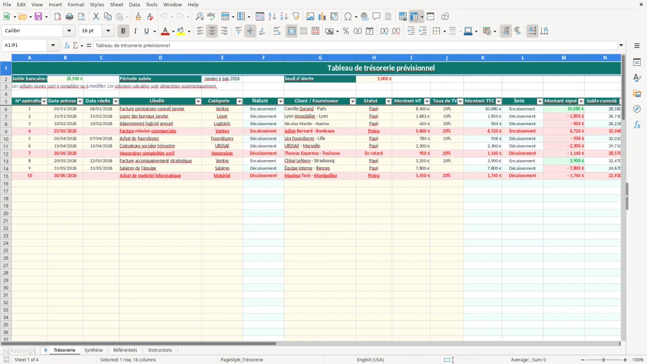Toggle AutoFilter funnel icon
Screen dimensions: 647x364
[x=295, y=17]
